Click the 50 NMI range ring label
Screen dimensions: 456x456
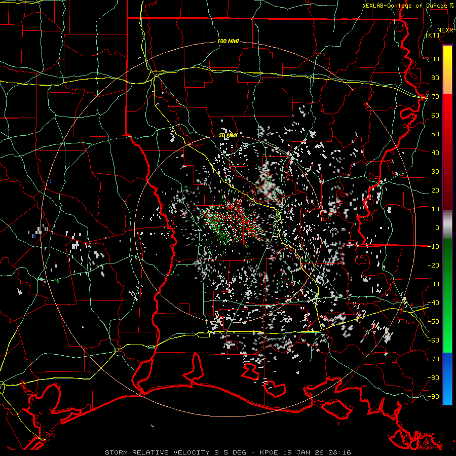[x=229, y=135]
